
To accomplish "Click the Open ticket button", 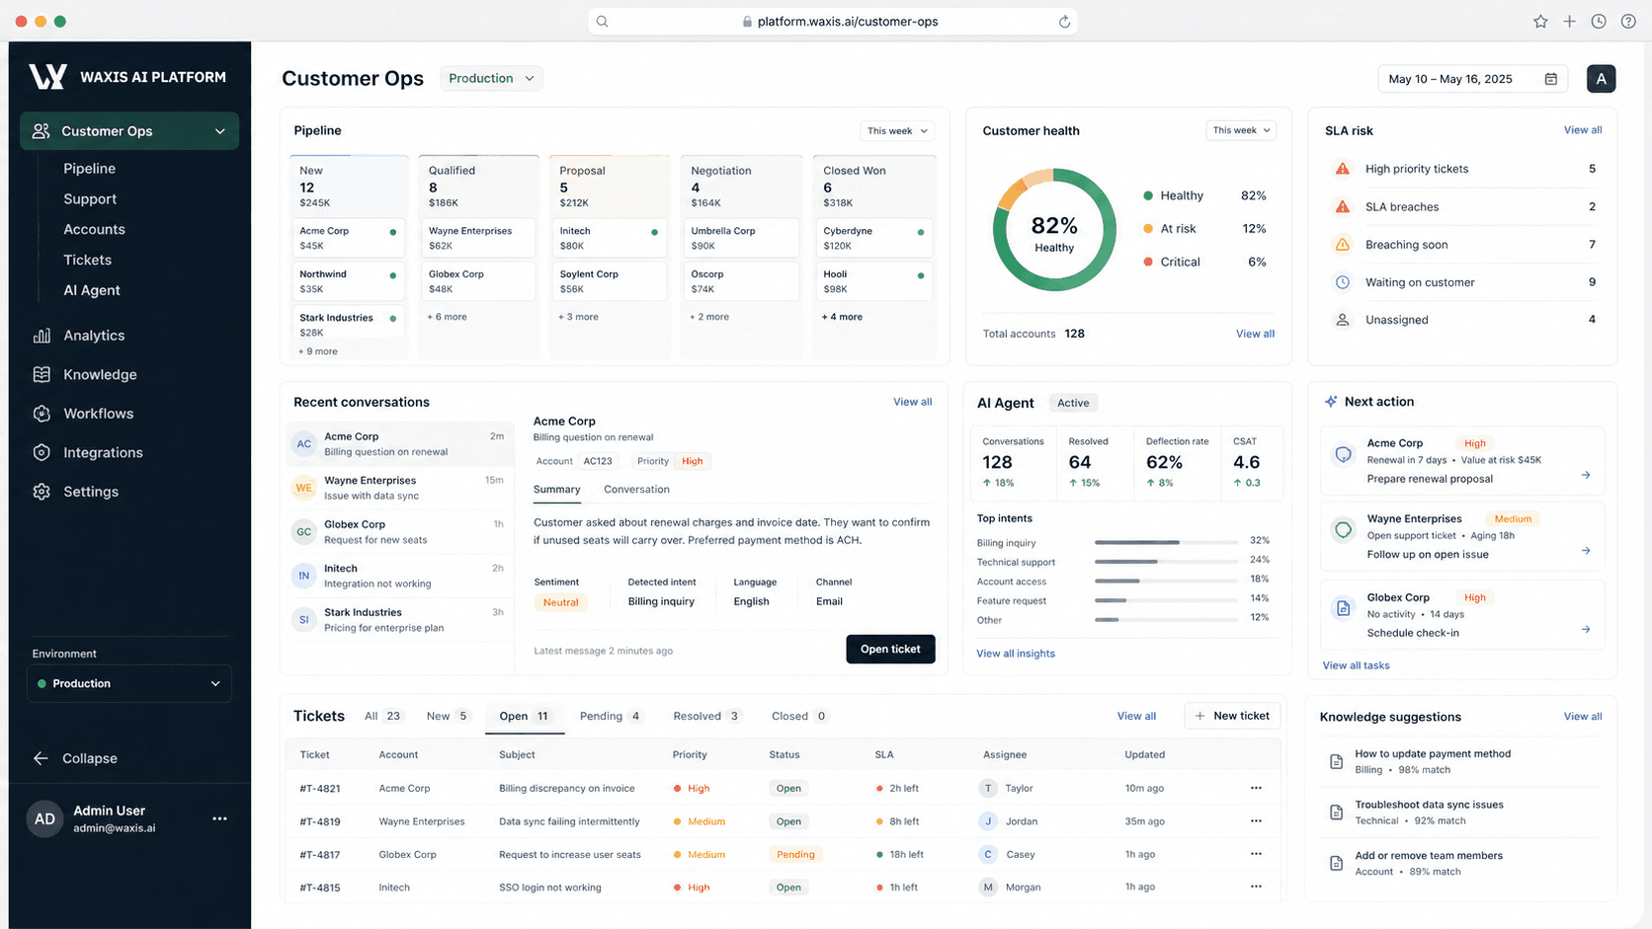I will click(x=890, y=649).
